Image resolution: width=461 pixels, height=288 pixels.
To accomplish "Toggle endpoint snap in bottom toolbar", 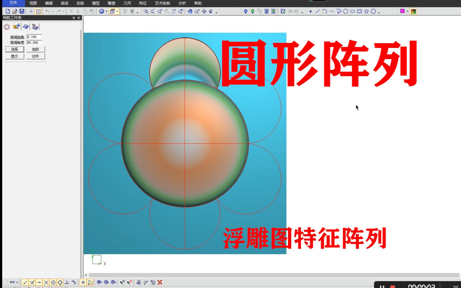I will (x=25, y=282).
